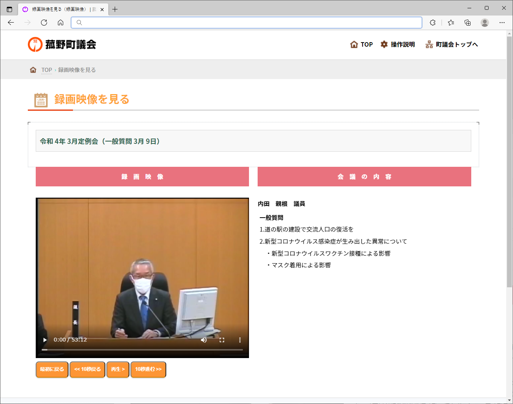Screen dimensions: 513x404
Task: Select the 録画映像 header tab
Action: tap(142, 177)
